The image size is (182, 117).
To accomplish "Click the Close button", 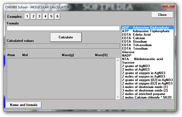I will pyautogui.click(x=162, y=15).
